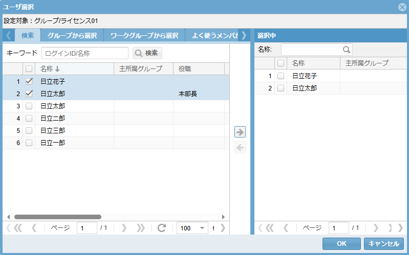This screenshot has width=409, height=255.
Task: Close the ユーザ選択 dialog
Action: click(x=402, y=7)
